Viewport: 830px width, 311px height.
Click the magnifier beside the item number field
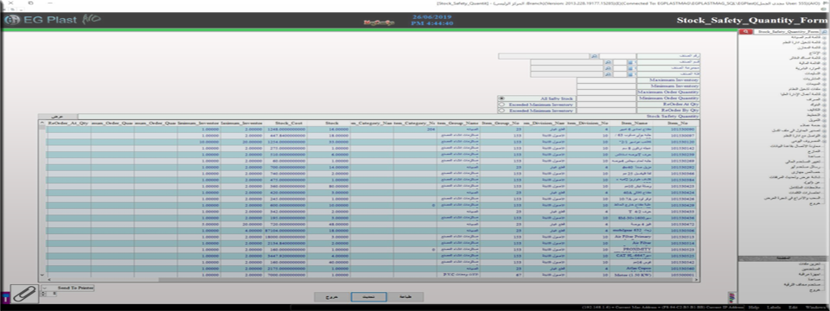[595, 56]
